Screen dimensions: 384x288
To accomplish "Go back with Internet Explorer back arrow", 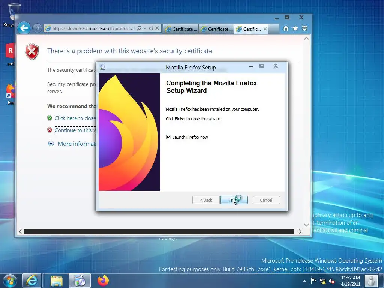I will [24, 28].
